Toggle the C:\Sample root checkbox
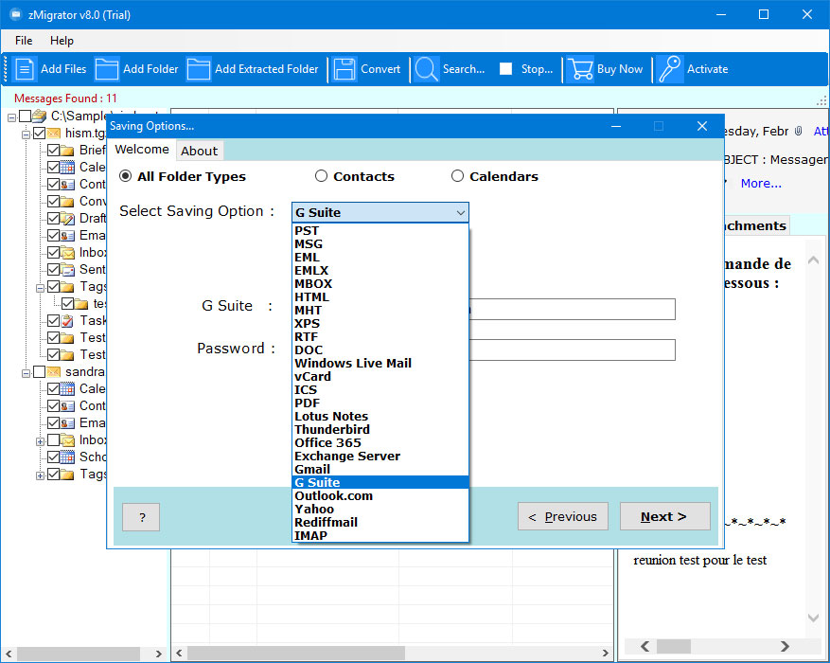830x663 pixels. (25, 116)
